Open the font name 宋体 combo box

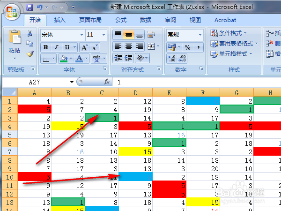(x=62, y=35)
